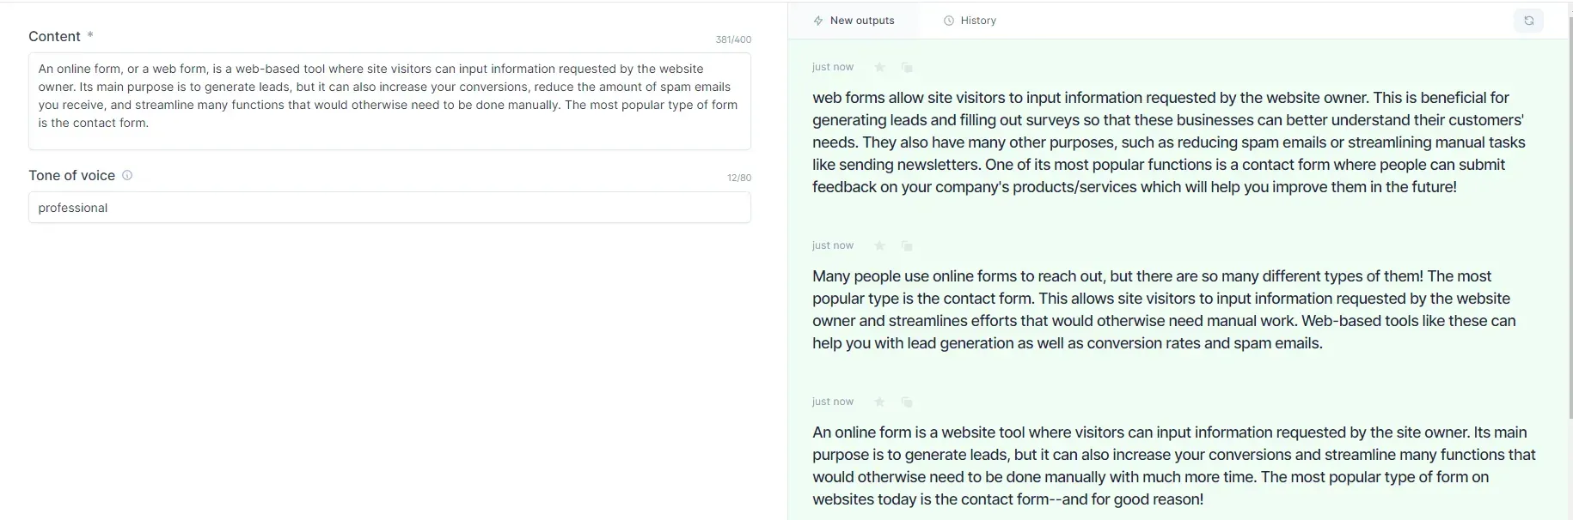Click the Content field label
The image size is (1573, 520).
[54, 36]
